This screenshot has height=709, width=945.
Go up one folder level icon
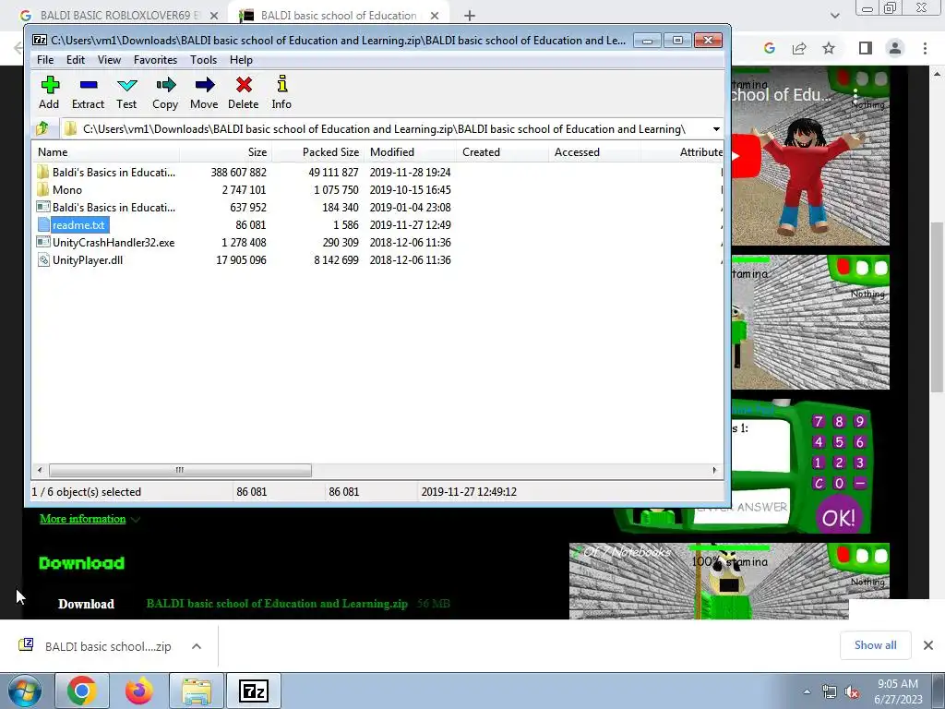[x=42, y=128]
